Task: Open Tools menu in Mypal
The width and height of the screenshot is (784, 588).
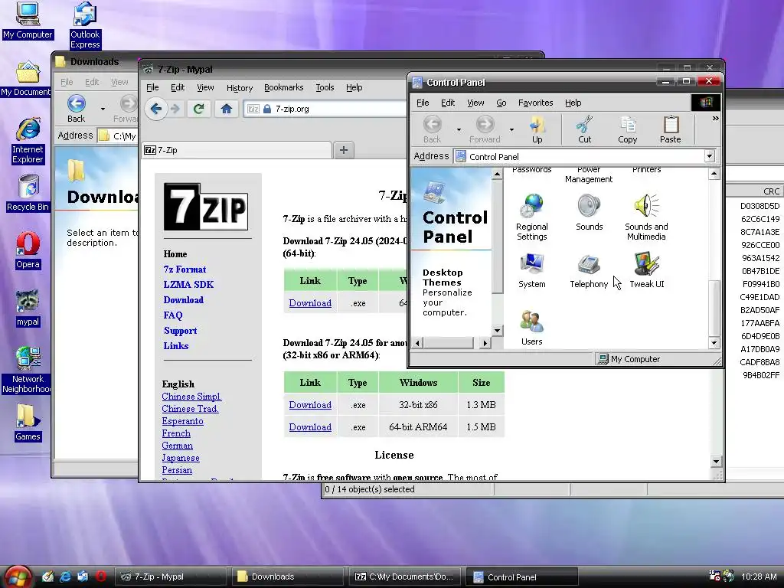Action: 325,87
